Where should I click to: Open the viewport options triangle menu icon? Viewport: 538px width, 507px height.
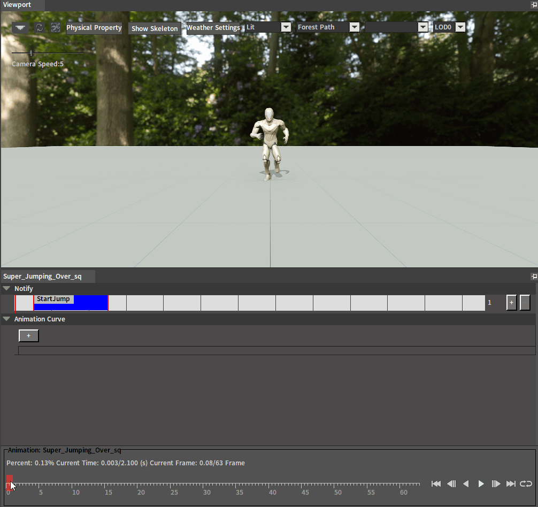point(20,27)
